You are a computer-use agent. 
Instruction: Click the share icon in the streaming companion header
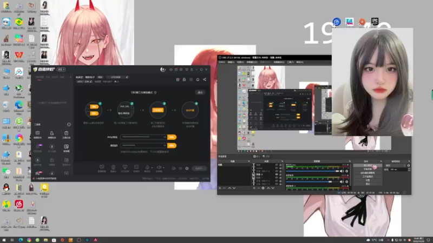[205, 79]
